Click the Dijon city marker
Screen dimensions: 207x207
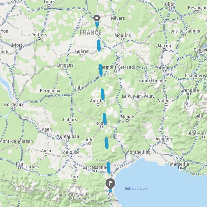[x=170, y=8]
